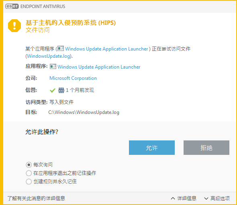Click application name link next to 应用程序

tap(99, 67)
